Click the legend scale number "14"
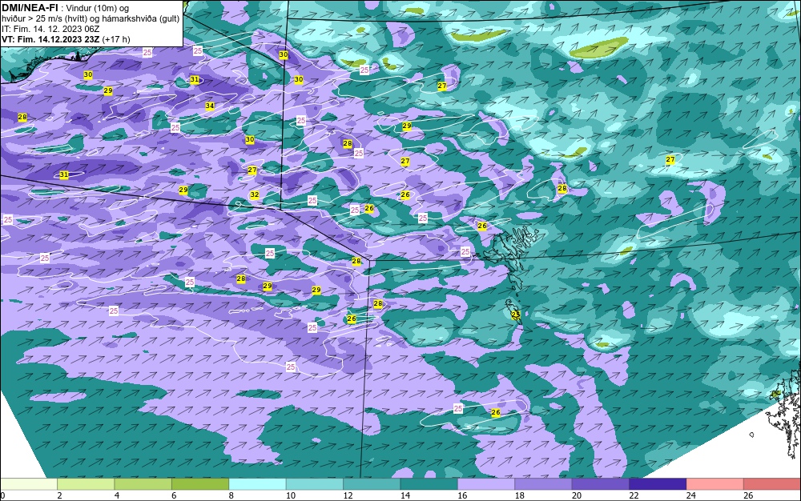This screenshot has width=801, height=501. click(x=405, y=495)
